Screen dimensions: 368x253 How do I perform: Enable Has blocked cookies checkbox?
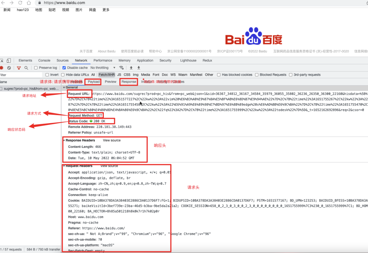click(219, 75)
